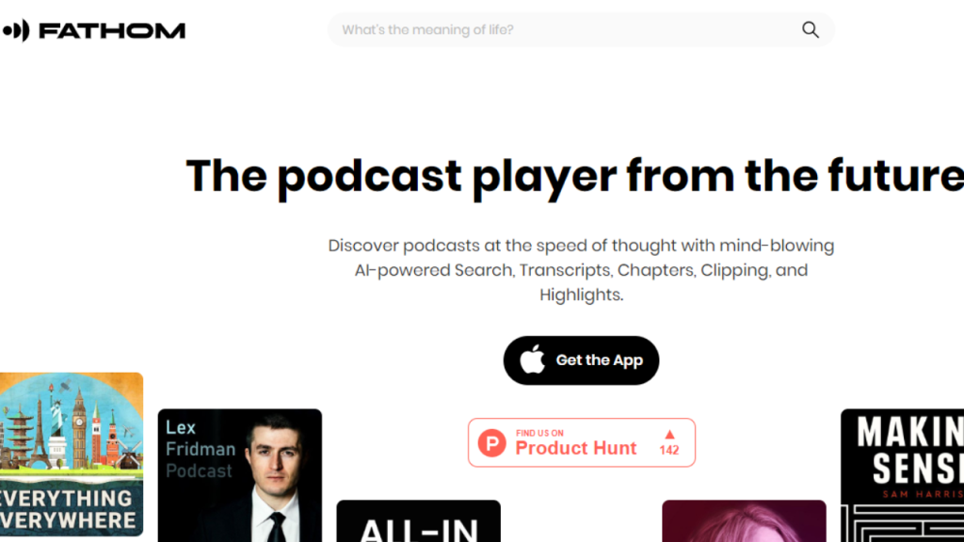Focus the 'What's the meaning of life?' search box
The height and width of the screenshot is (542, 964).
580,29
